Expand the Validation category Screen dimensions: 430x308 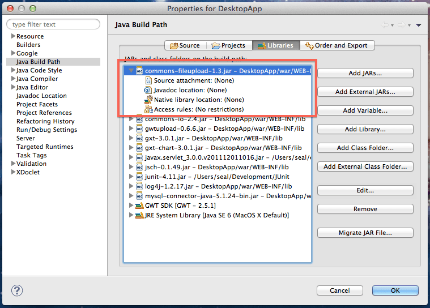tap(13, 163)
